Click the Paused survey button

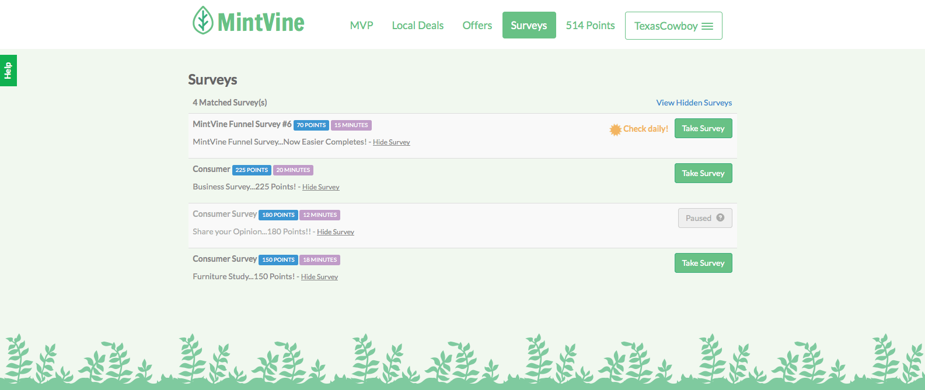705,218
